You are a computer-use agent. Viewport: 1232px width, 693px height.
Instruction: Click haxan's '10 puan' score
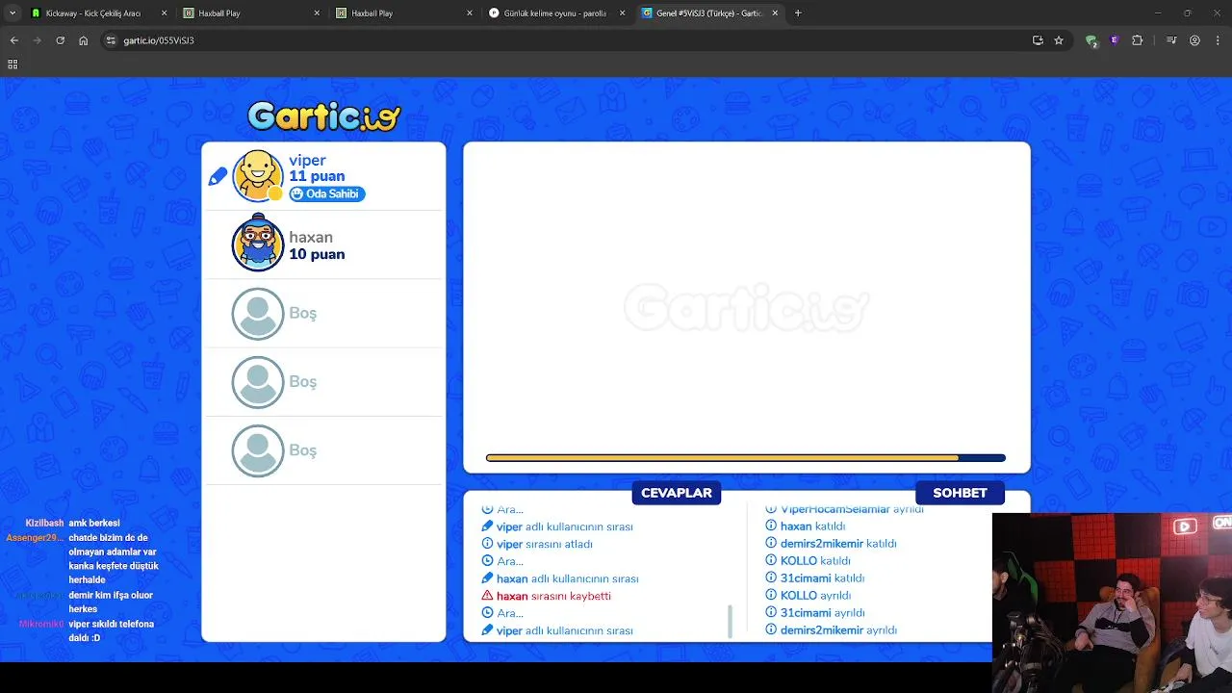pos(317,254)
